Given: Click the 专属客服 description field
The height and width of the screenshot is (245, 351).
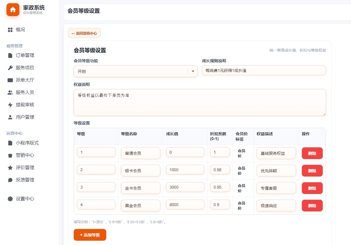Looking at the screenshot, I should (x=276, y=188).
